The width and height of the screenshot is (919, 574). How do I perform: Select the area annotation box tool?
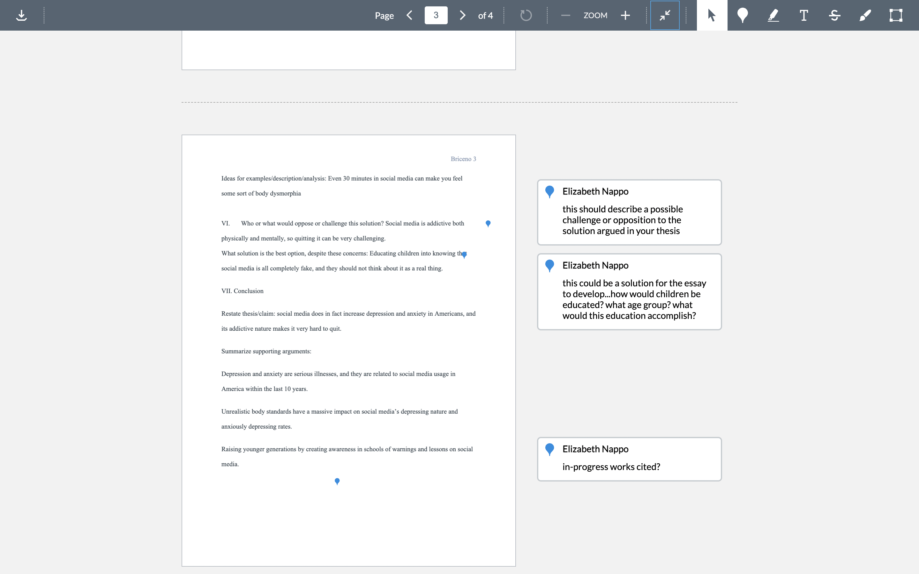[896, 15]
